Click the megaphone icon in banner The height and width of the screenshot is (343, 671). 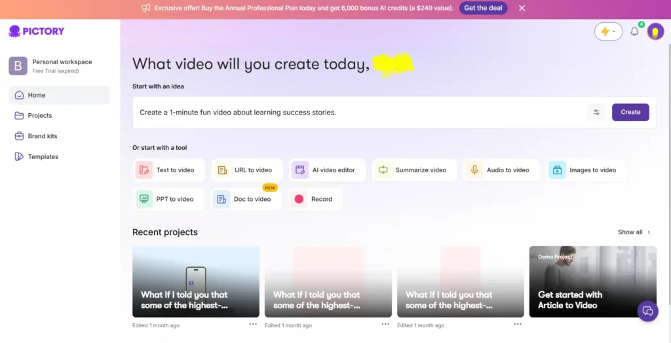[146, 8]
